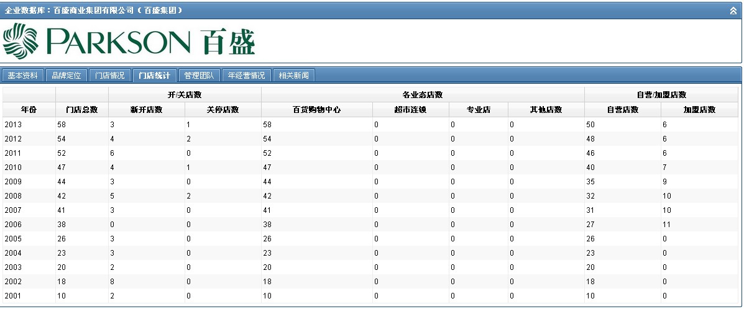
Task: Sort by the 新开店数 column header
Action: point(147,110)
